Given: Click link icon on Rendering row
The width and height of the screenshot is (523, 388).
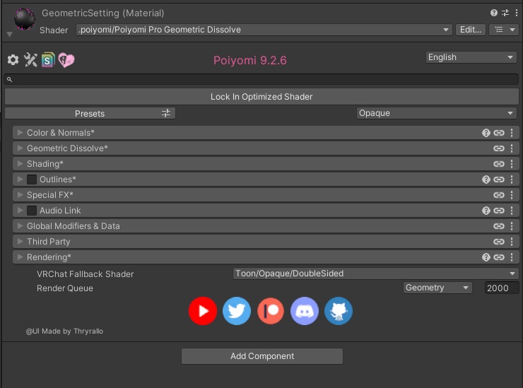Looking at the screenshot, I should pos(499,257).
